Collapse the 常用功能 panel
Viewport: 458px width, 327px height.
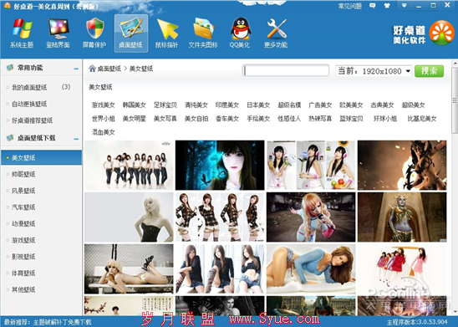(76, 69)
